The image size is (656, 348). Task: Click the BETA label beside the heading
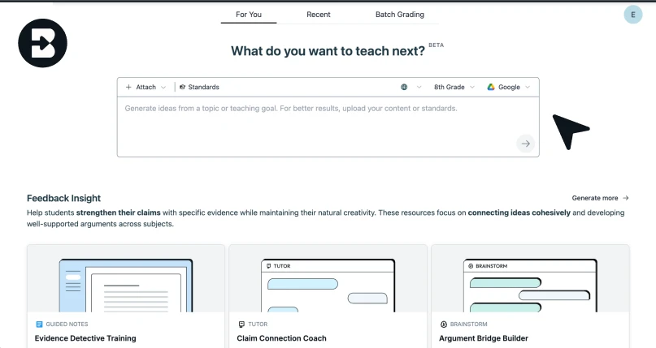coord(436,45)
